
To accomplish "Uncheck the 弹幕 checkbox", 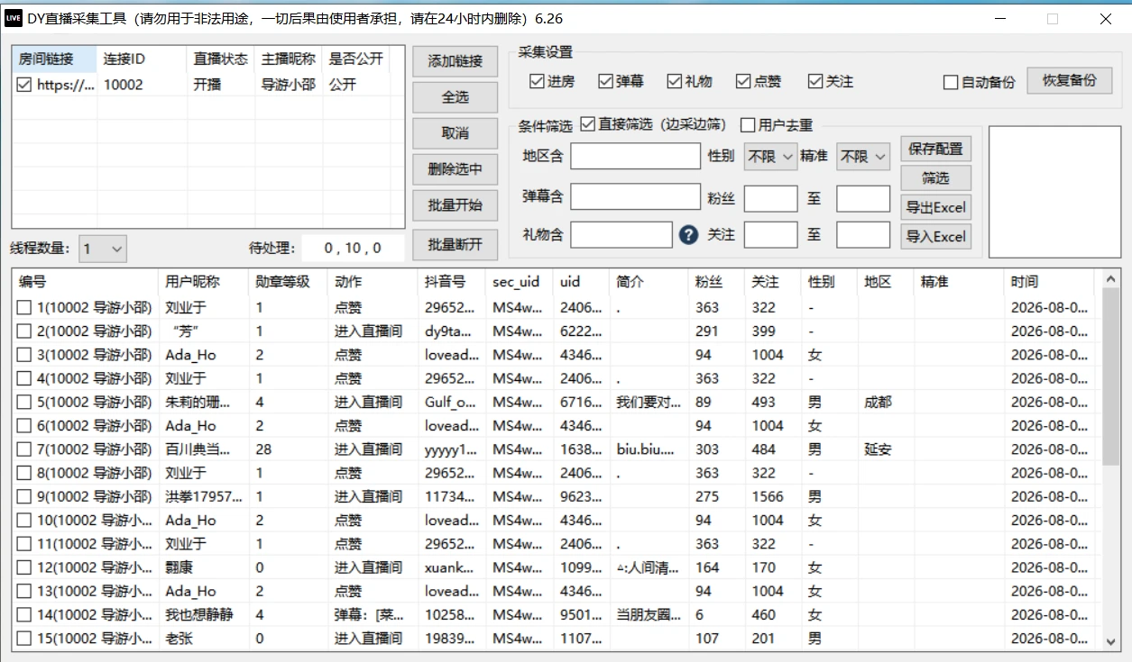I will click(x=605, y=81).
